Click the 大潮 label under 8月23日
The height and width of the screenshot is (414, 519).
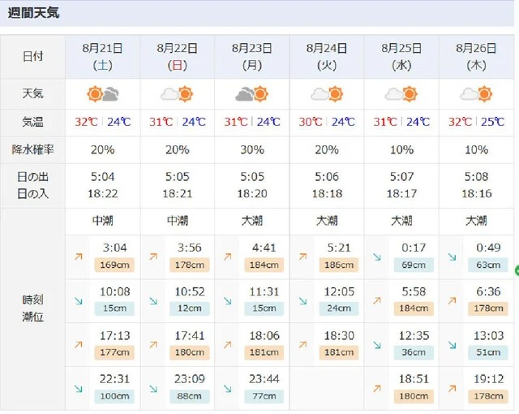coord(251,220)
